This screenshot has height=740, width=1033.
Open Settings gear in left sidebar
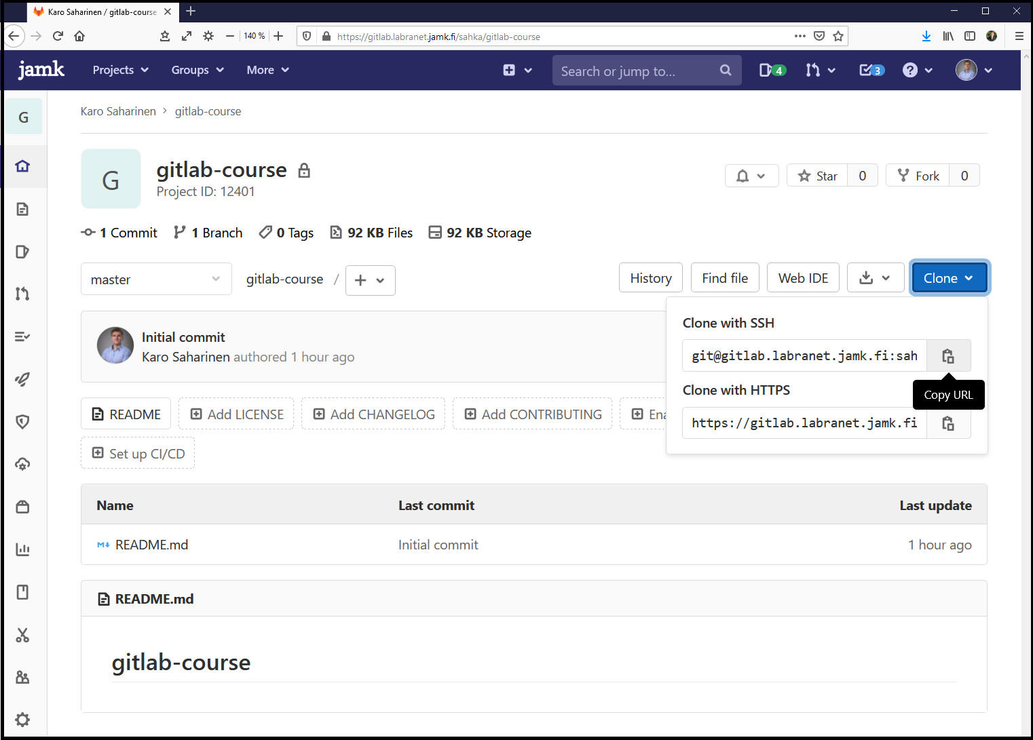pos(22,720)
